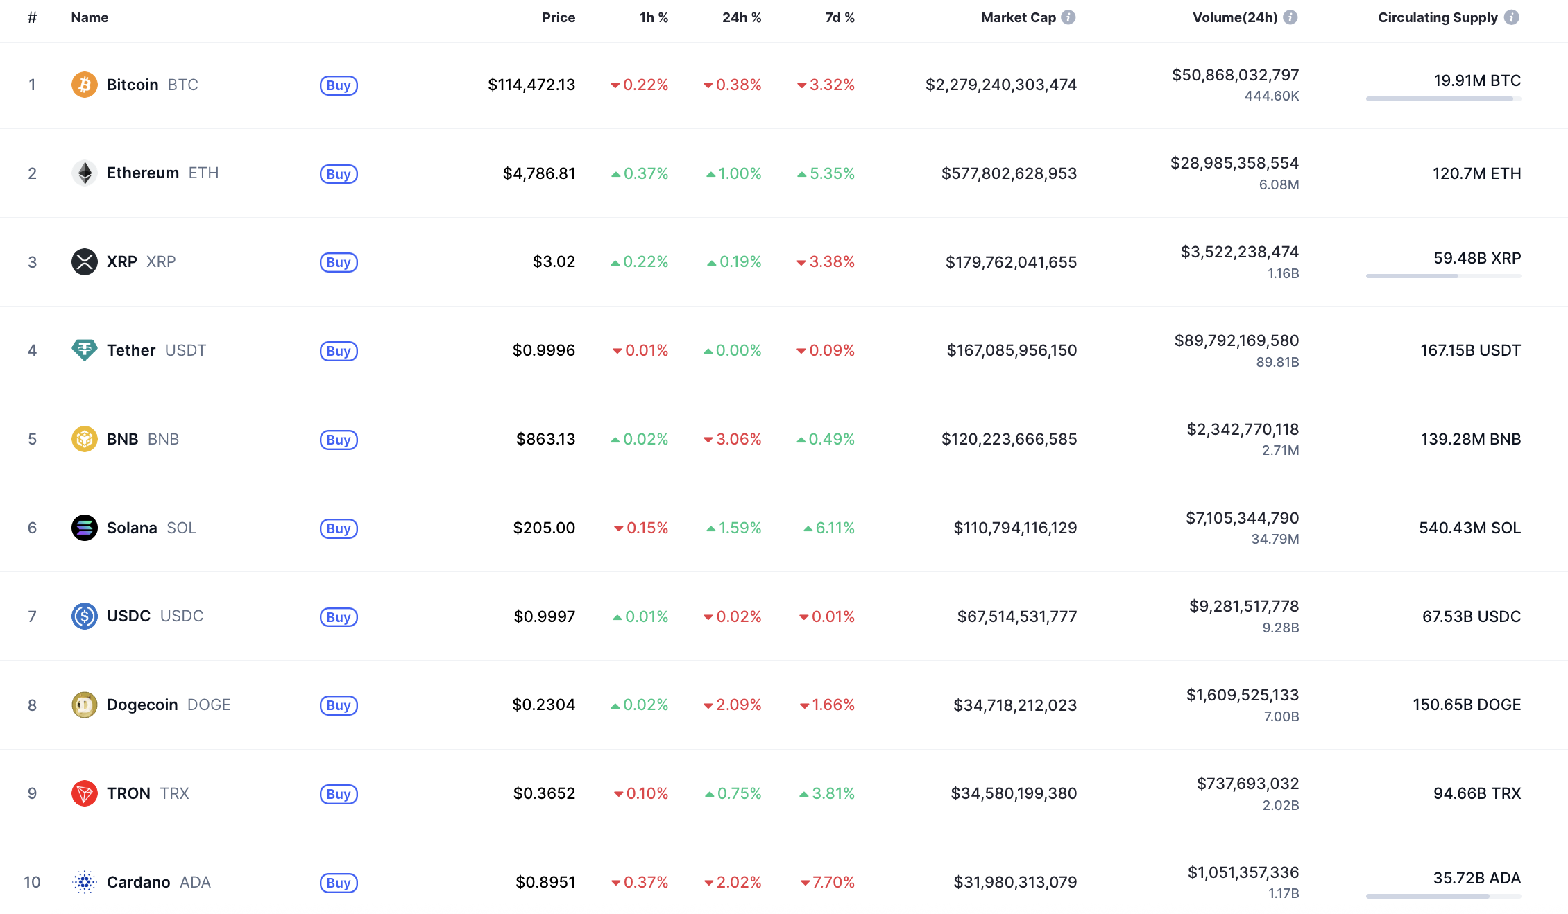Open the Market Cap info tooltip icon
Viewport: 1568px width, 914px height.
[x=1068, y=17]
